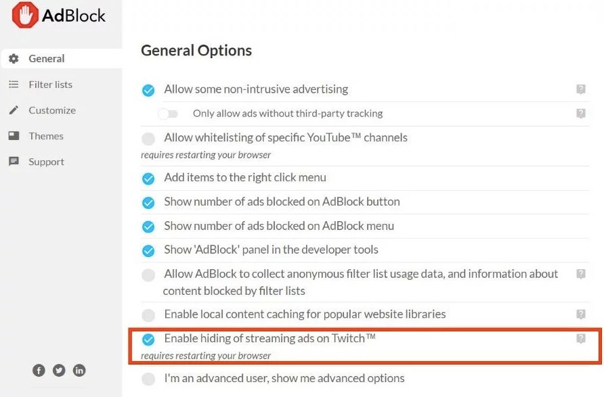The height and width of the screenshot is (397, 604).
Task: Enable whitelisting of specific YouTube channels
Action: [148, 139]
